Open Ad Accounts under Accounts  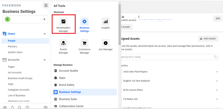coord(15,73)
